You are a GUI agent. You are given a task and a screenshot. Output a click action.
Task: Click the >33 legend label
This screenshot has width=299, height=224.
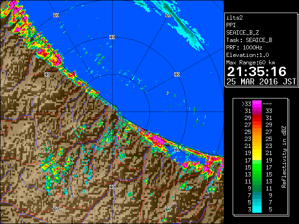[246, 104]
